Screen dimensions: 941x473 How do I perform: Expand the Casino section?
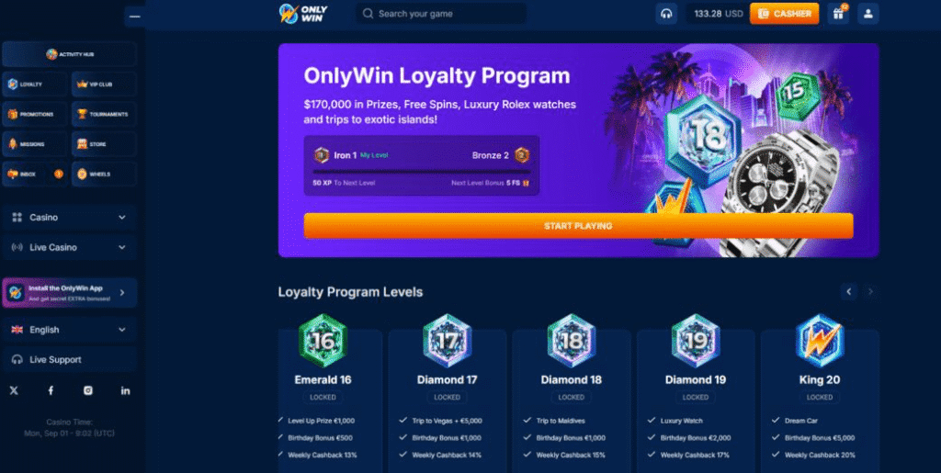pyautogui.click(x=70, y=217)
